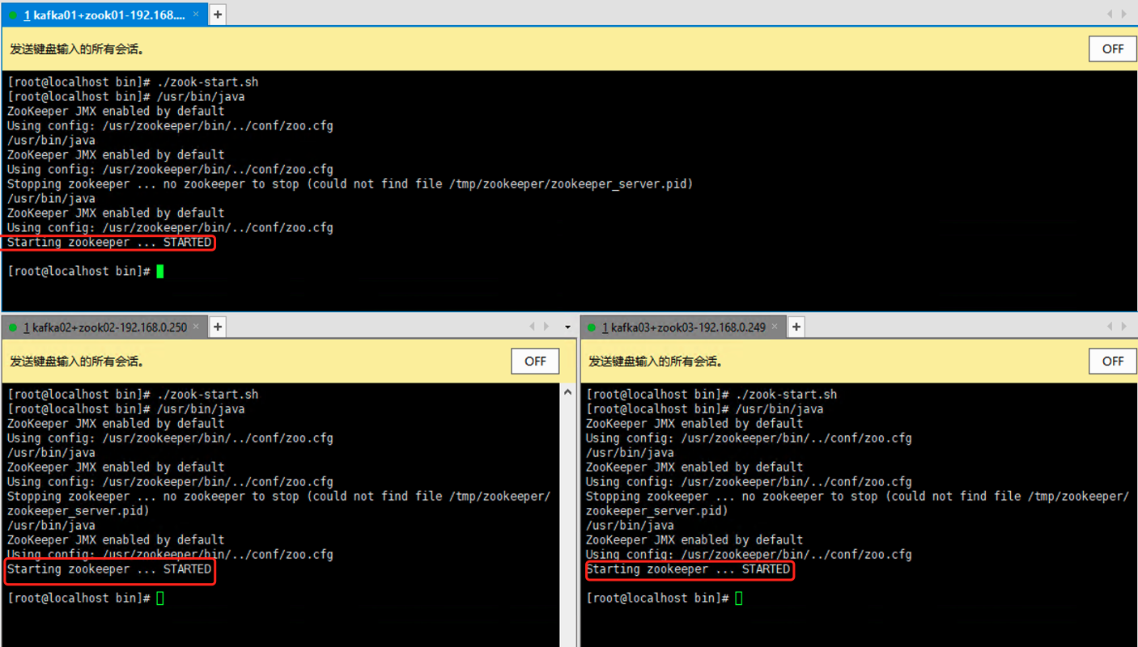Viewport: 1138px width, 647px height.
Task: Click previous-tab arrow in kafka02 pane
Action: pos(532,327)
